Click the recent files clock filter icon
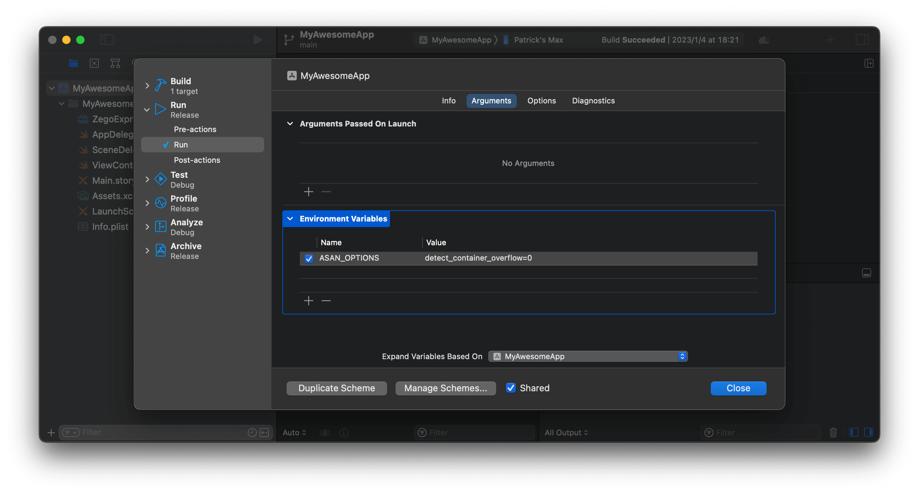 252,432
